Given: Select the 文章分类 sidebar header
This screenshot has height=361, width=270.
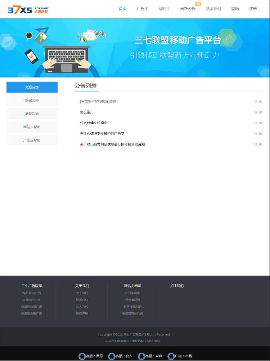Looking at the screenshot, I should pyautogui.click(x=32, y=87).
